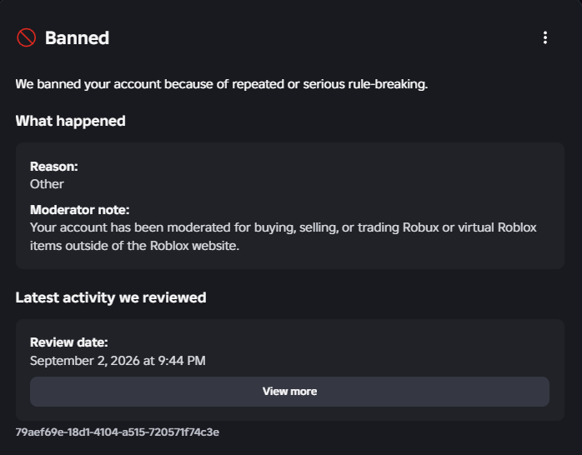The height and width of the screenshot is (455, 582).
Task: Click the 'Latest activity we reviewed' heading
Action: coord(111,297)
